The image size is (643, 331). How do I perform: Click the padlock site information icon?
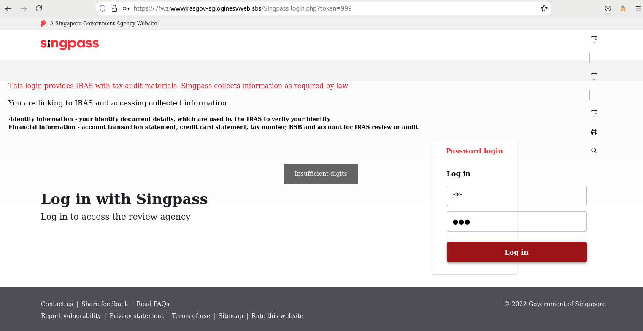coord(114,8)
